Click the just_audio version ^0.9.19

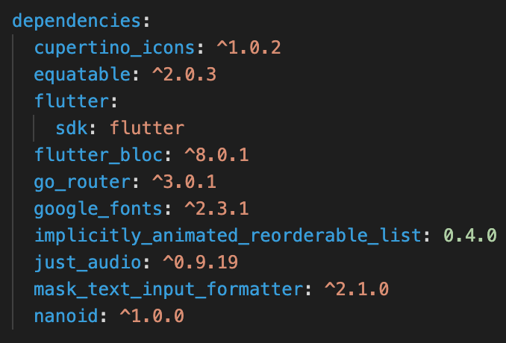201,262
